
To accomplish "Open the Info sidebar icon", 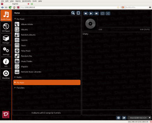I will [x=6, y=63].
